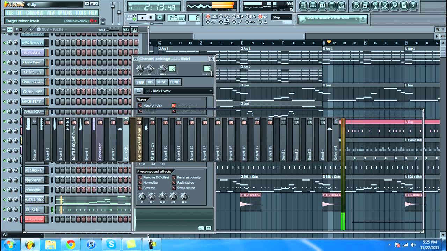Toggle Keep on disk checkbox
This screenshot has width=447, height=251.
(x=140, y=105)
